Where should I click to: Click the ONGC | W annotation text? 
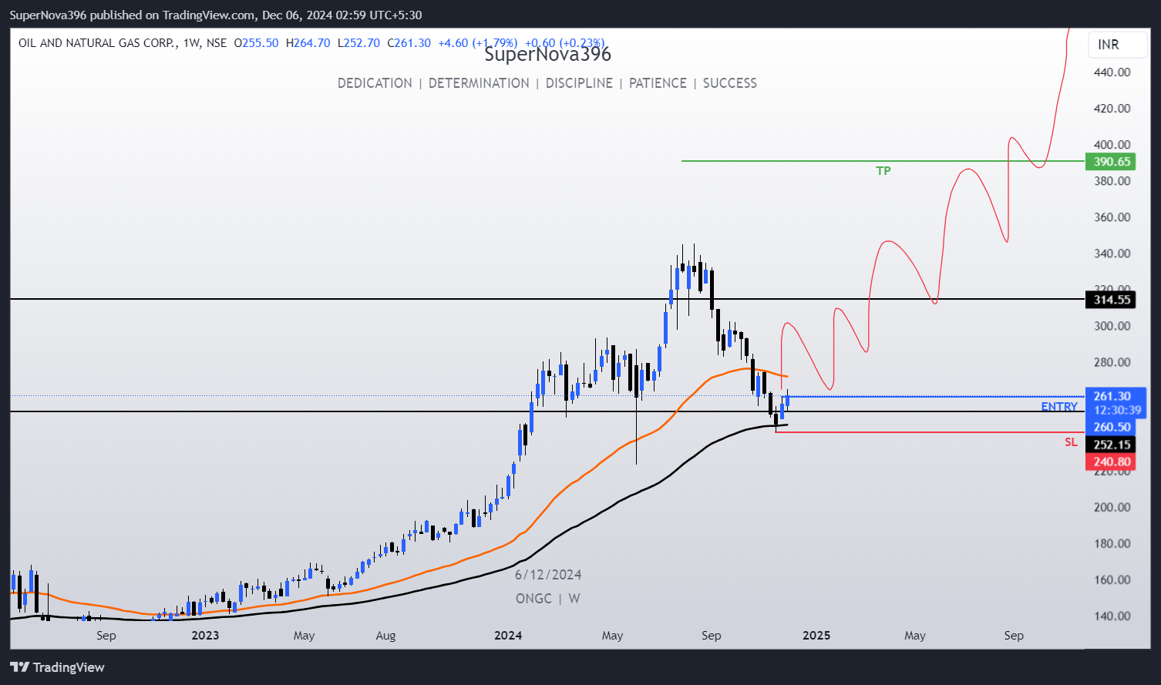548,599
